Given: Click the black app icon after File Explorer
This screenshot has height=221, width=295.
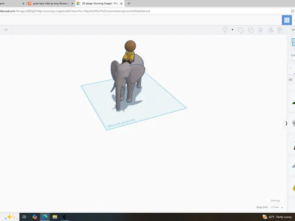Looking at the screenshot, I should [65, 217].
